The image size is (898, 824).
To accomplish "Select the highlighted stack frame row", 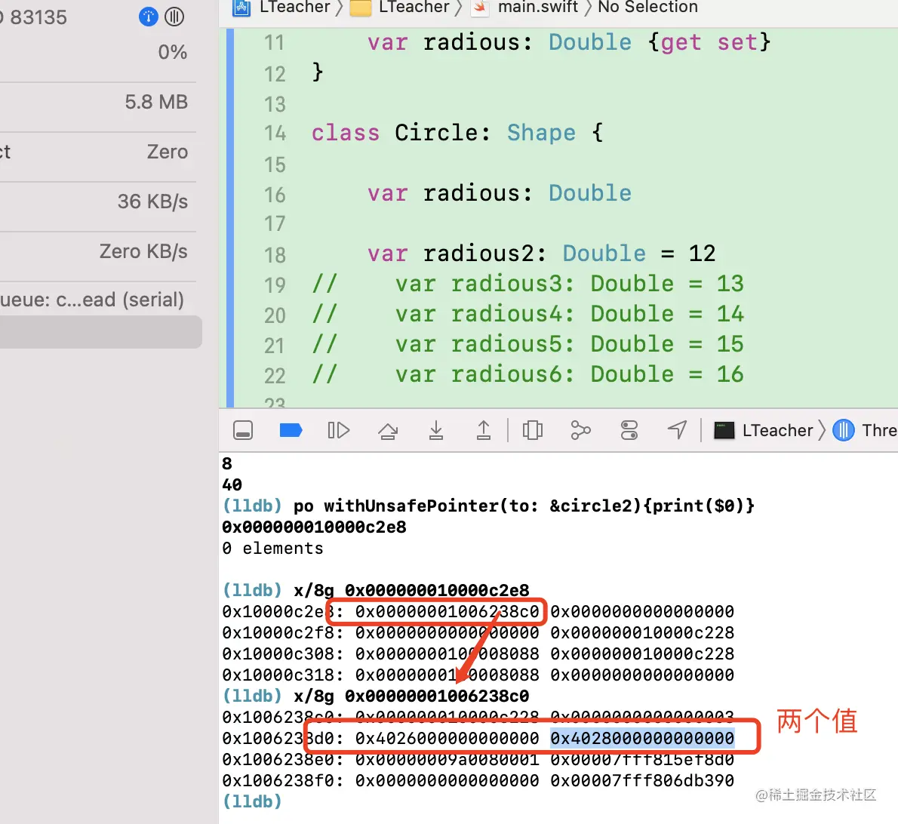I will [101, 332].
